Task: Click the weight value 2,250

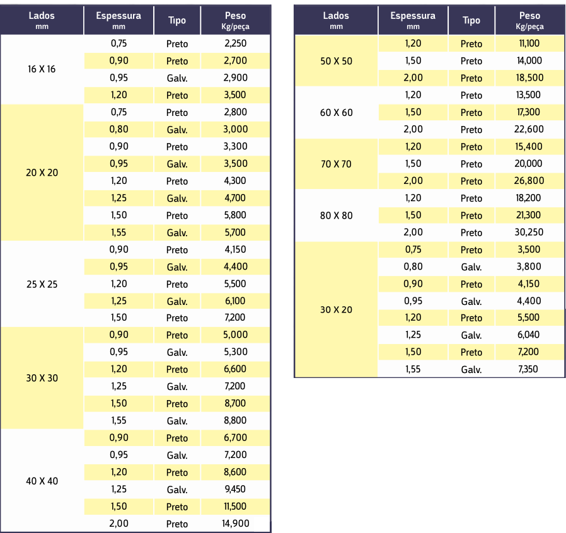Action: [x=235, y=44]
